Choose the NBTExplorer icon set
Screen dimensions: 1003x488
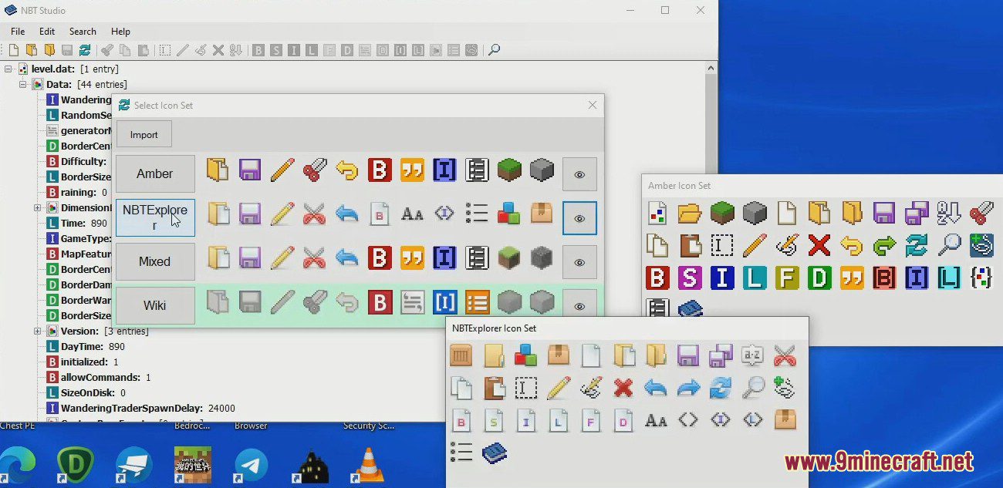coord(155,217)
